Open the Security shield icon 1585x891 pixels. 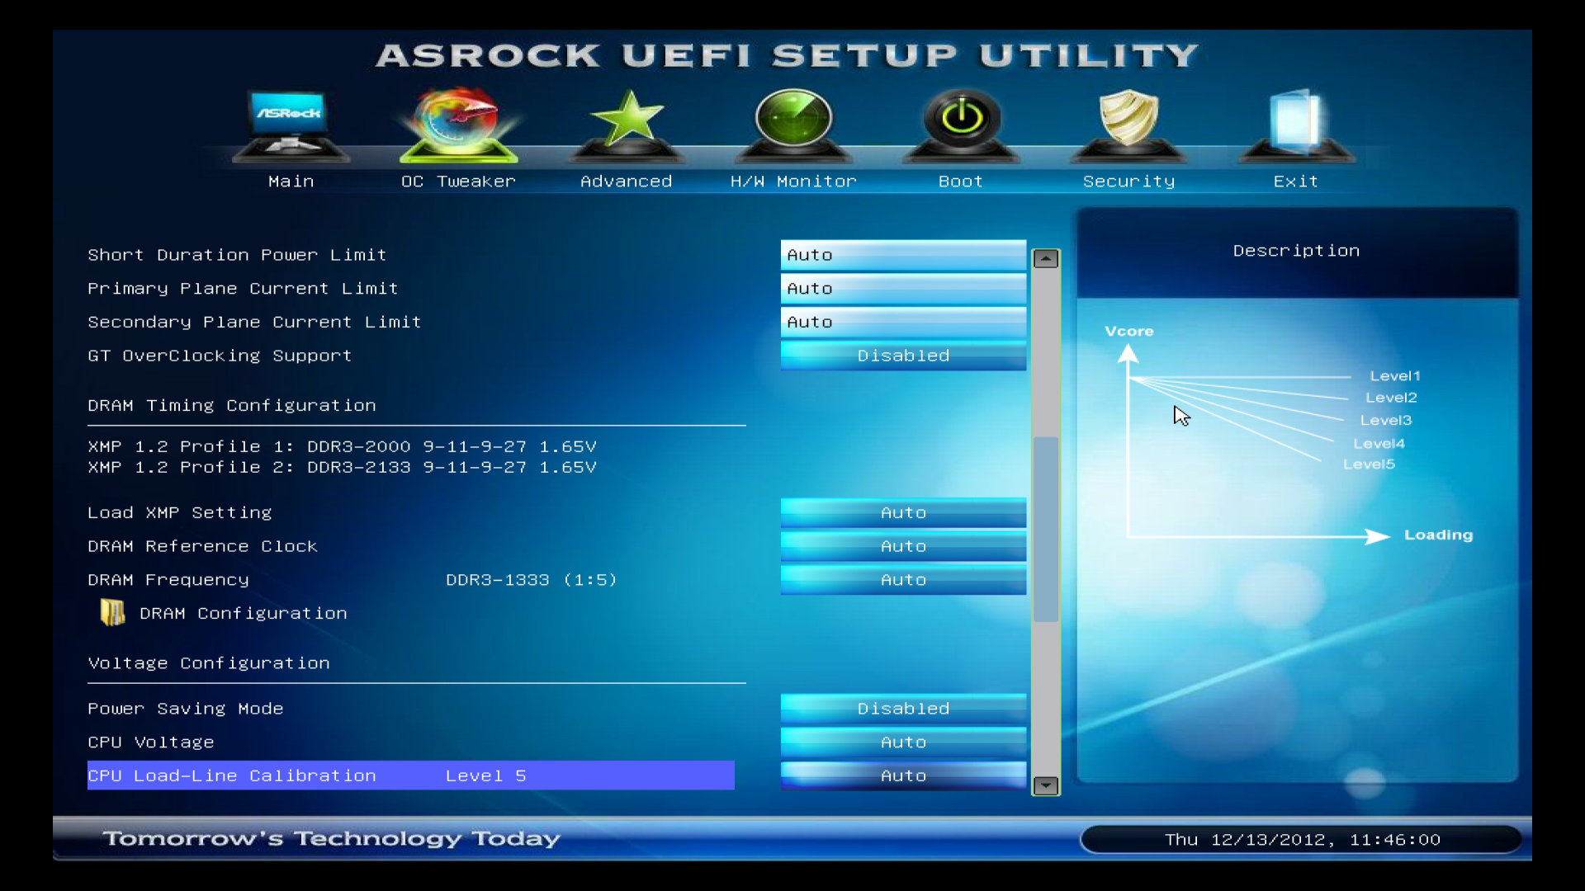click(x=1128, y=124)
